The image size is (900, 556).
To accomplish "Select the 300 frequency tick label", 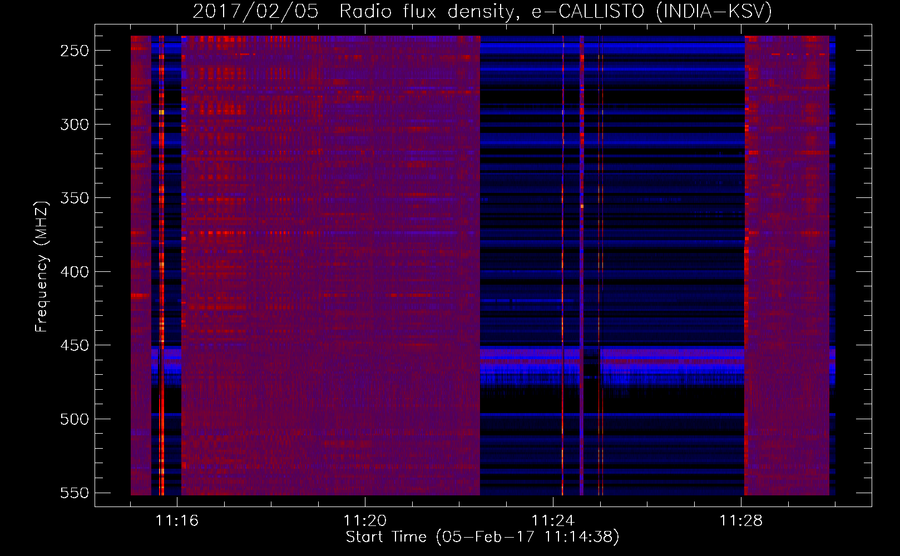I will [75, 125].
